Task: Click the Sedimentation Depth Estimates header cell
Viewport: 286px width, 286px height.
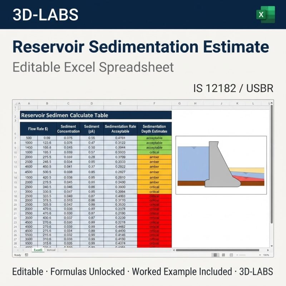Action: tap(154, 129)
